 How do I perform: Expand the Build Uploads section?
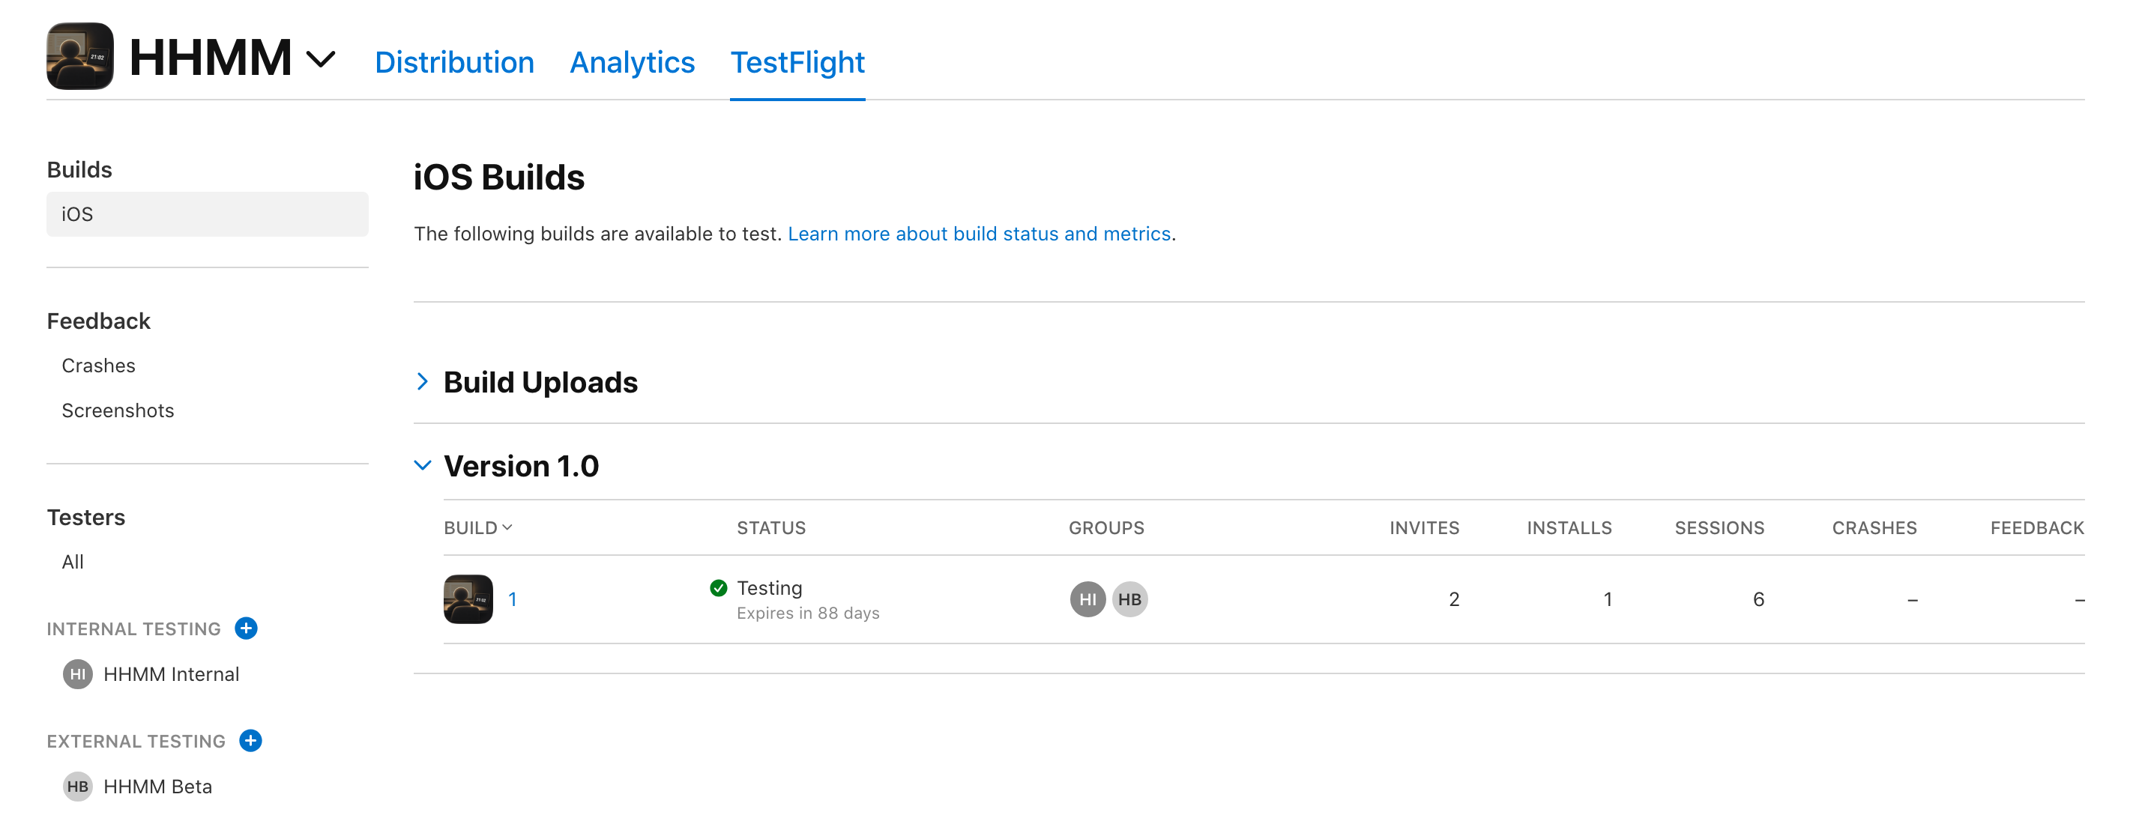pos(423,381)
